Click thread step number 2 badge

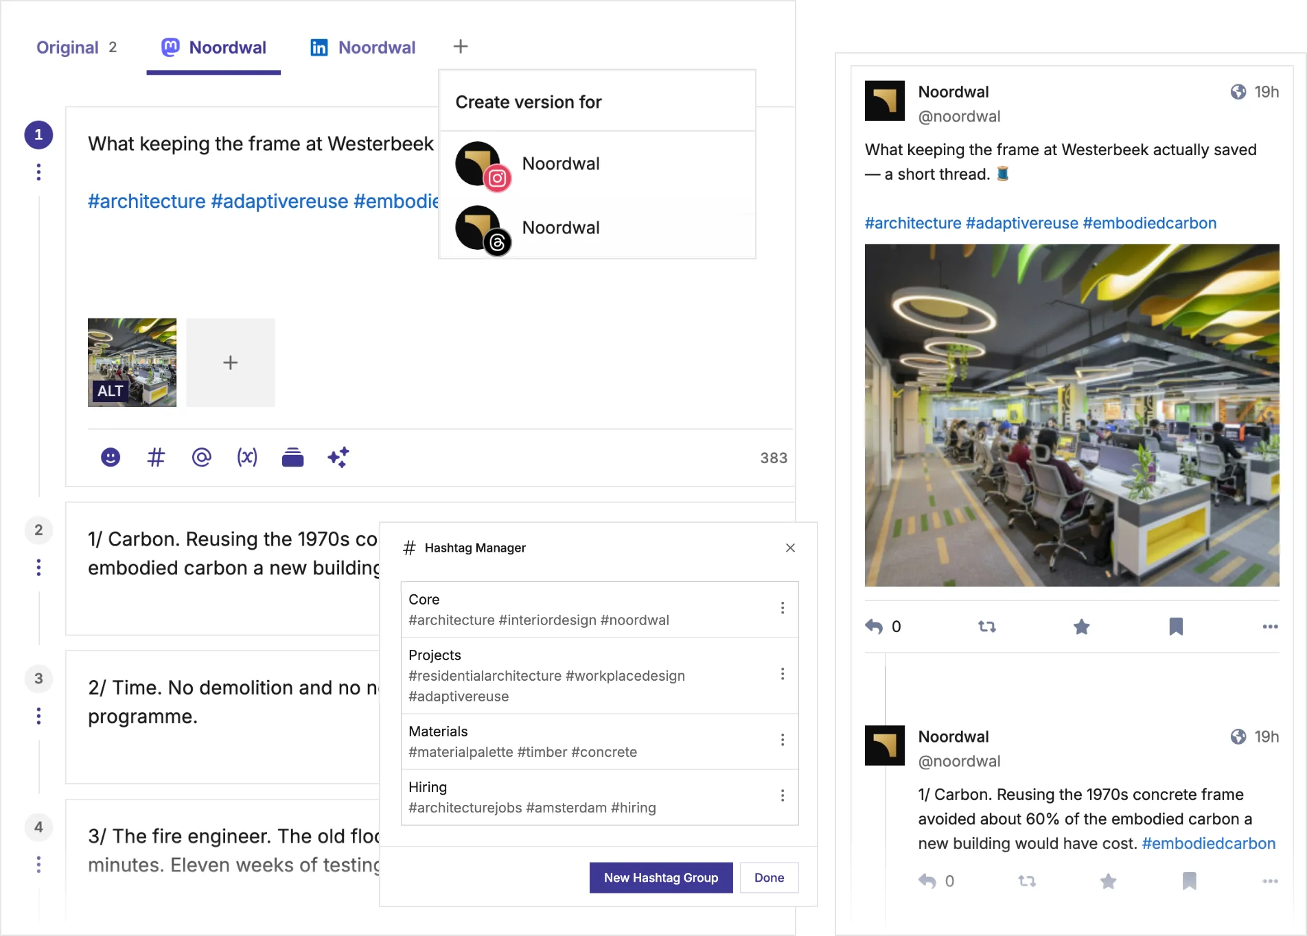pos(38,530)
